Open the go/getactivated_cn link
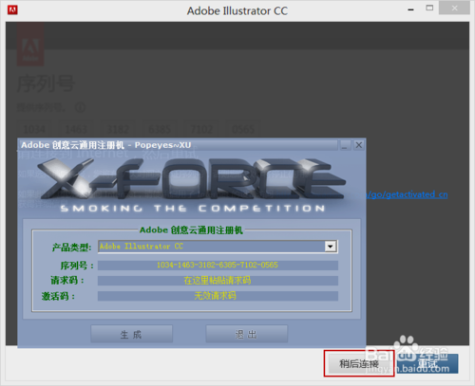Screen dimensions: 475x386 408,194
